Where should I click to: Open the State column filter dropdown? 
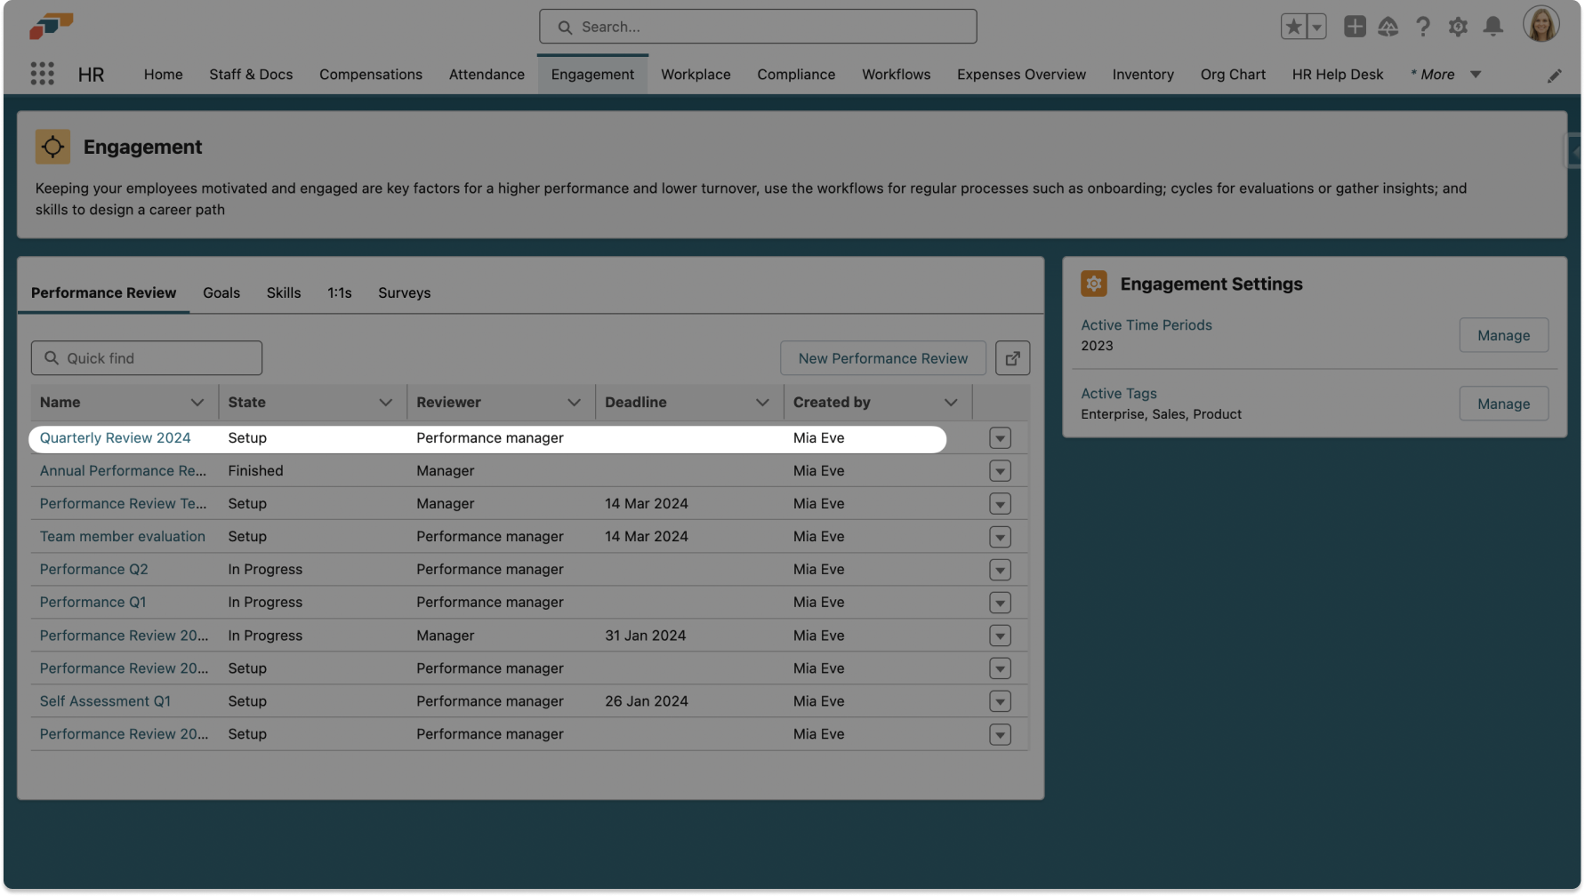(x=386, y=402)
